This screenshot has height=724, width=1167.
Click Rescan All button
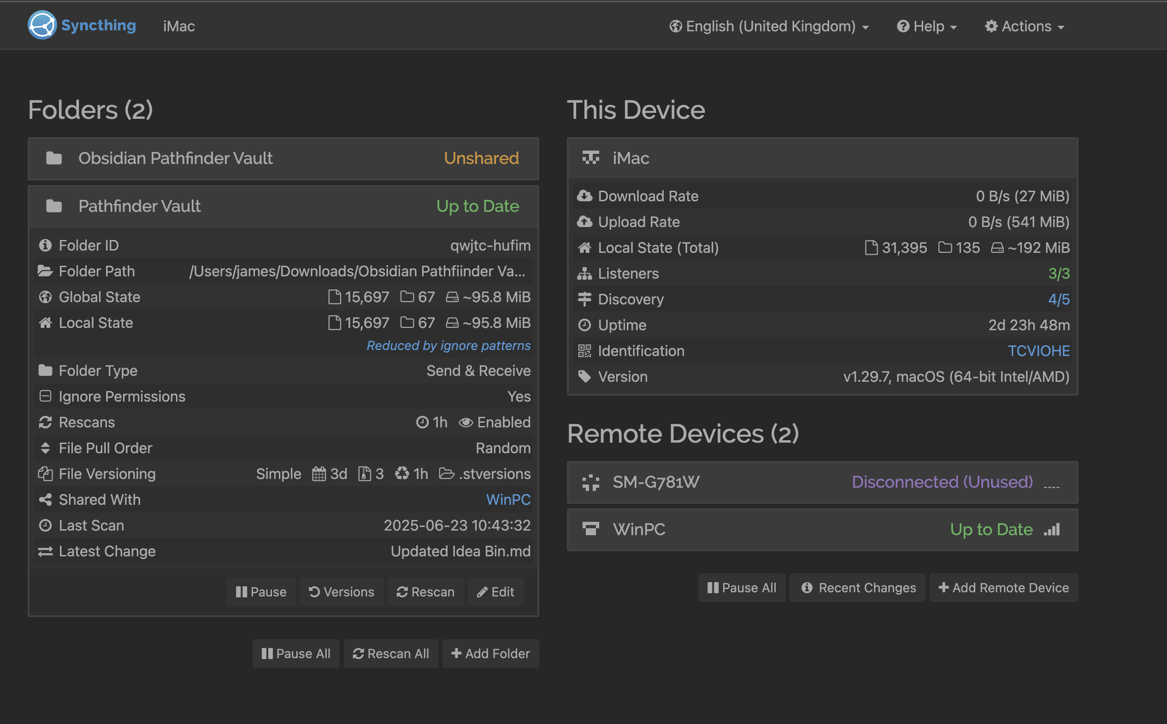tap(391, 654)
